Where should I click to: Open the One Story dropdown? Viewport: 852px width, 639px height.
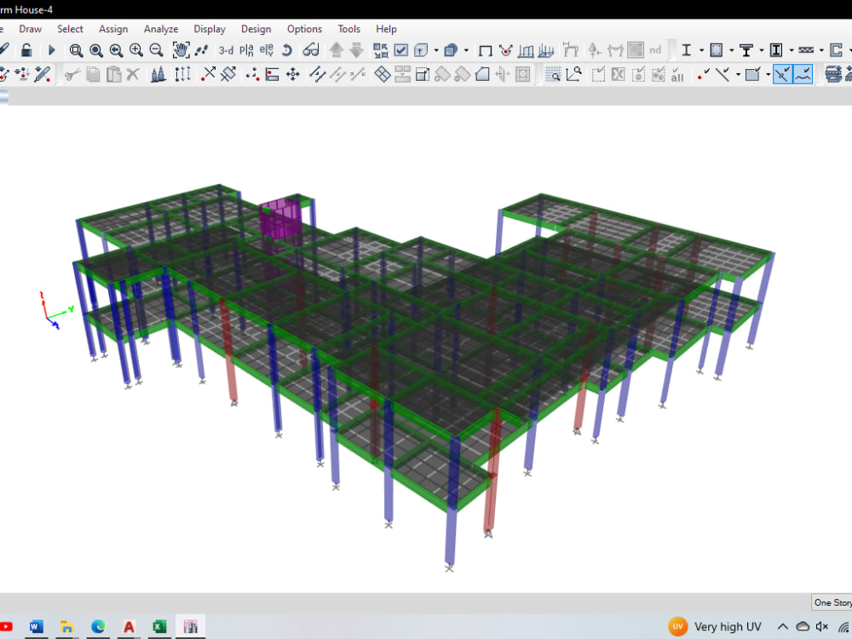pos(832,602)
